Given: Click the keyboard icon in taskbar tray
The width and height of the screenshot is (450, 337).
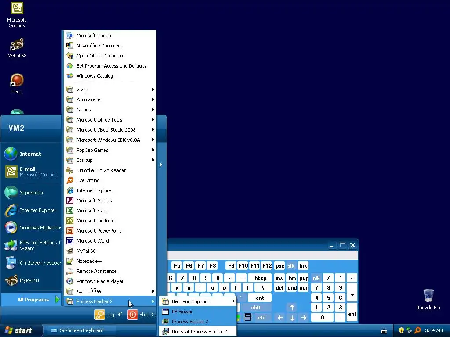Looking at the screenshot, I should pos(384,331).
